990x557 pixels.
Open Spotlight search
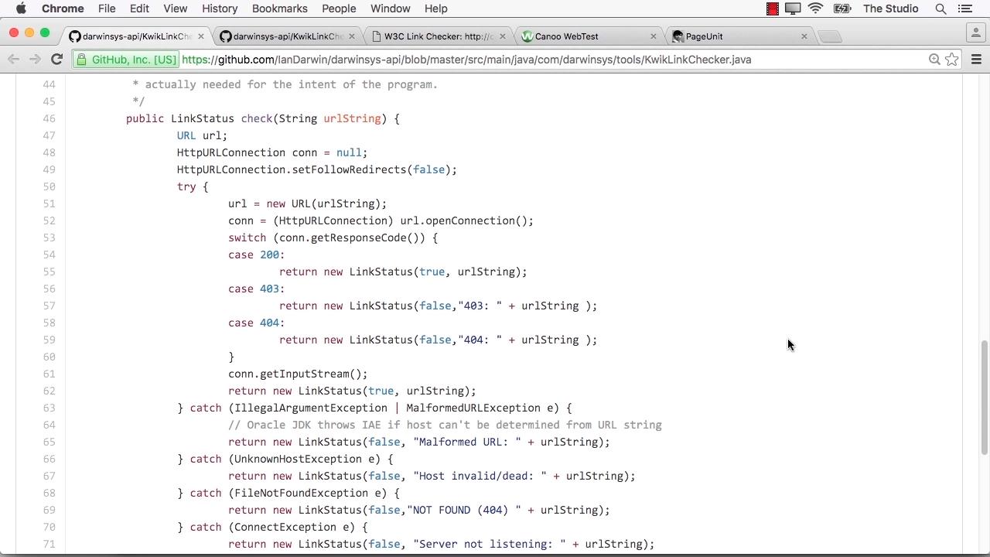click(x=940, y=9)
